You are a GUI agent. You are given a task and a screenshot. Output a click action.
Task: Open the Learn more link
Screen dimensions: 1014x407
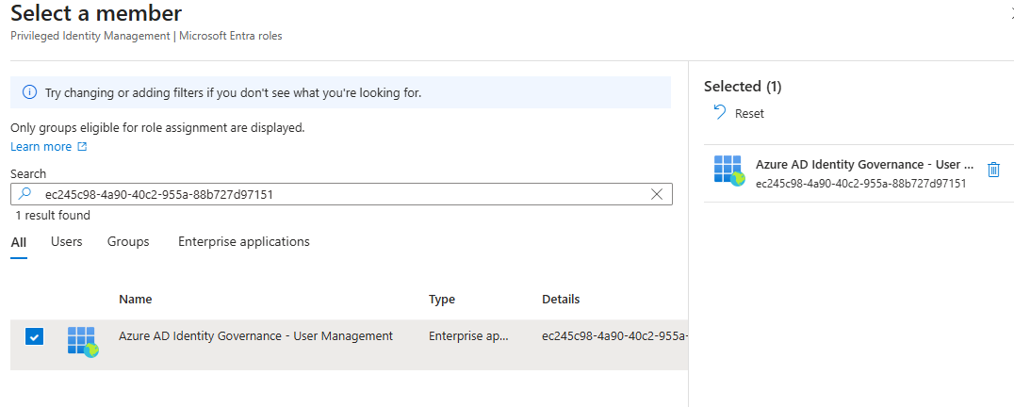[x=41, y=147]
